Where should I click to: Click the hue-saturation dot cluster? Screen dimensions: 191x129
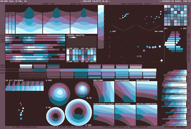pyautogui.click(x=21, y=111)
